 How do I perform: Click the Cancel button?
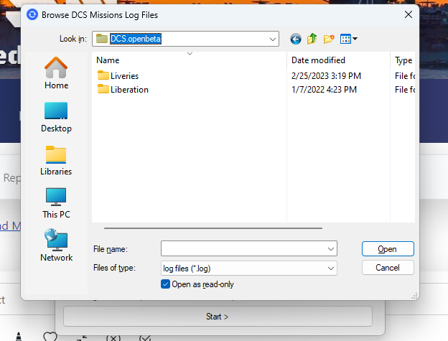pyautogui.click(x=388, y=268)
